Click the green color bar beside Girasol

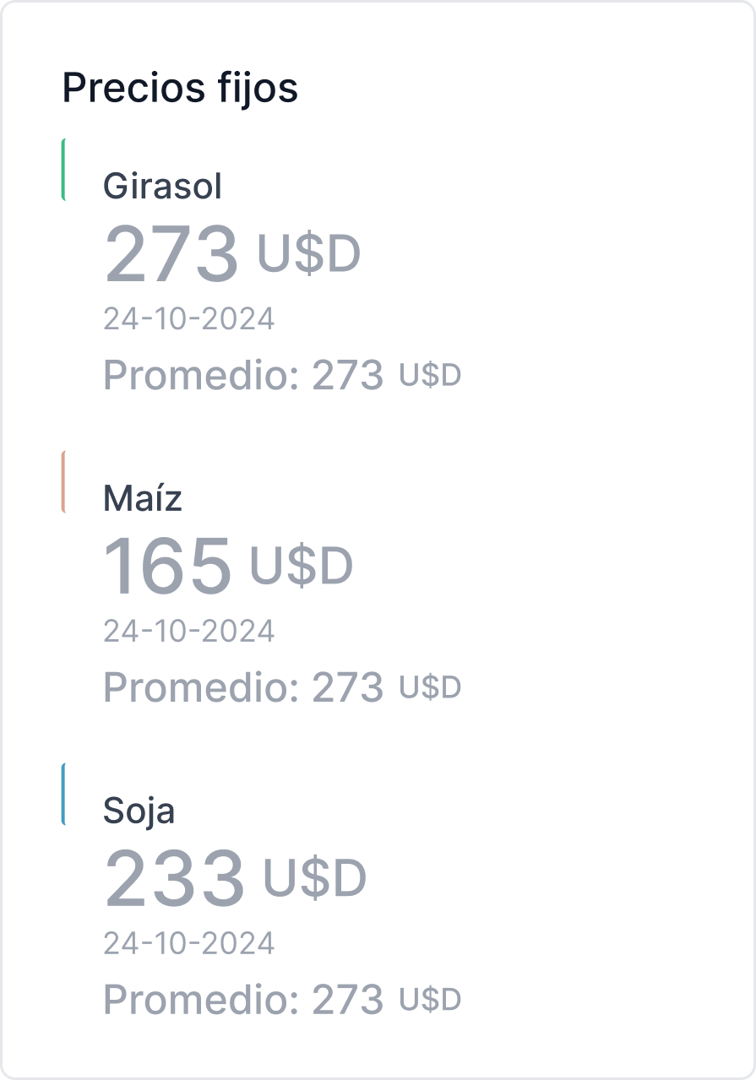coord(64,170)
